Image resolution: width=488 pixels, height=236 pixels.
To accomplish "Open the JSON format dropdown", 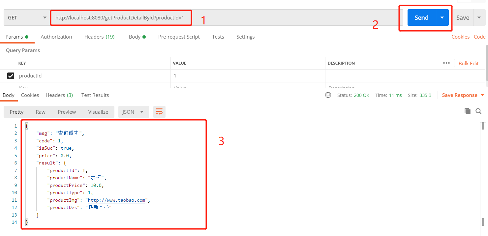I will click(x=134, y=112).
